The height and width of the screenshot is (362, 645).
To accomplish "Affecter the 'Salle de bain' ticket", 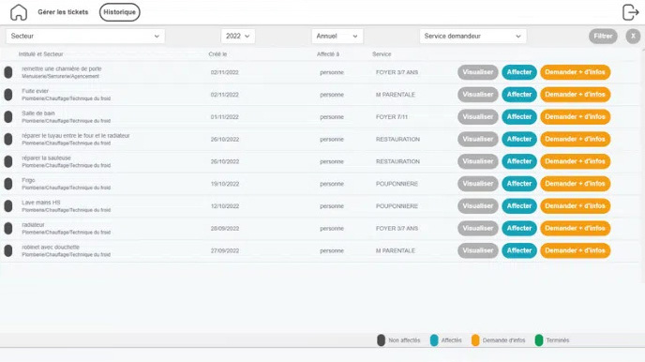I will 519,117.
